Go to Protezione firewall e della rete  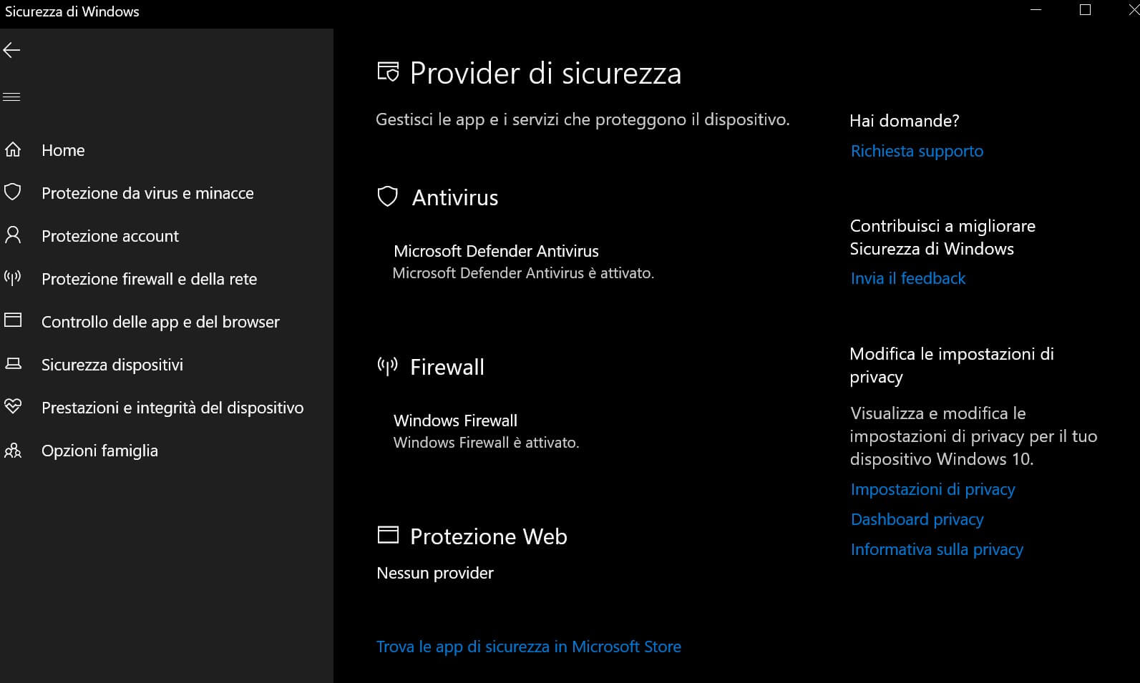149,279
